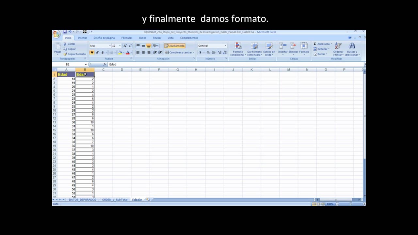418x235 pixels.
Task: Open Borrar clear options
Action: 320,54
